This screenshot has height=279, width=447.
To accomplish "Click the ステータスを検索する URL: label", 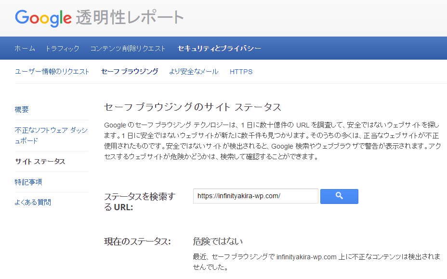I will point(140,202).
